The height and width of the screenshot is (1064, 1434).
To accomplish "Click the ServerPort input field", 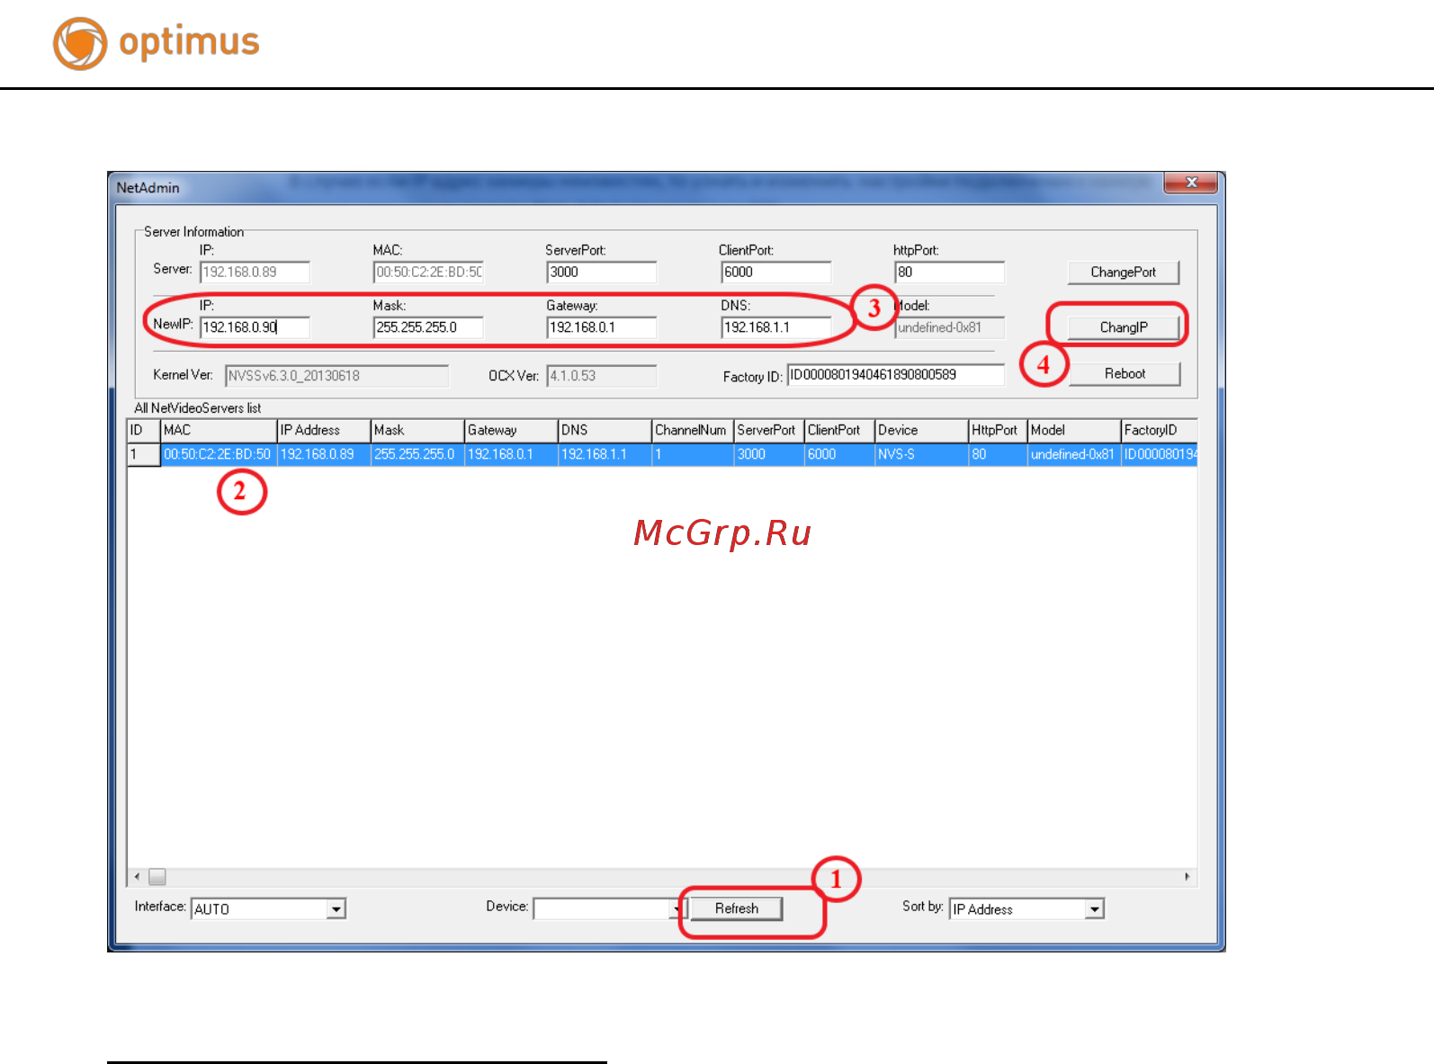I will point(602,272).
